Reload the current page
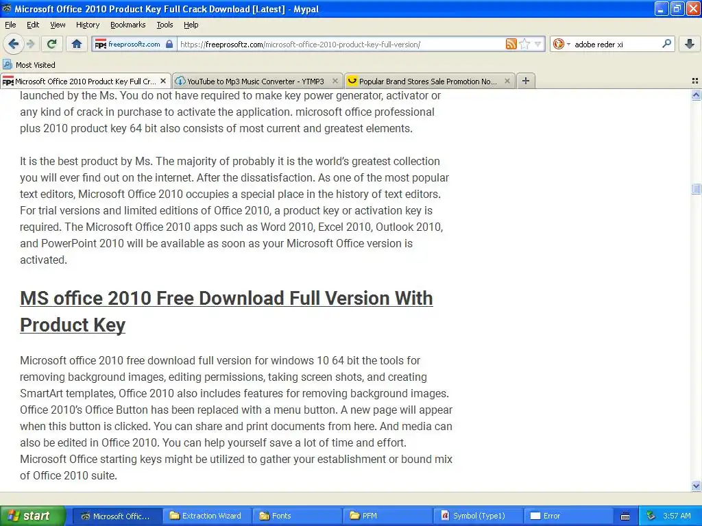Viewport: 702px width, 526px height. (52, 44)
